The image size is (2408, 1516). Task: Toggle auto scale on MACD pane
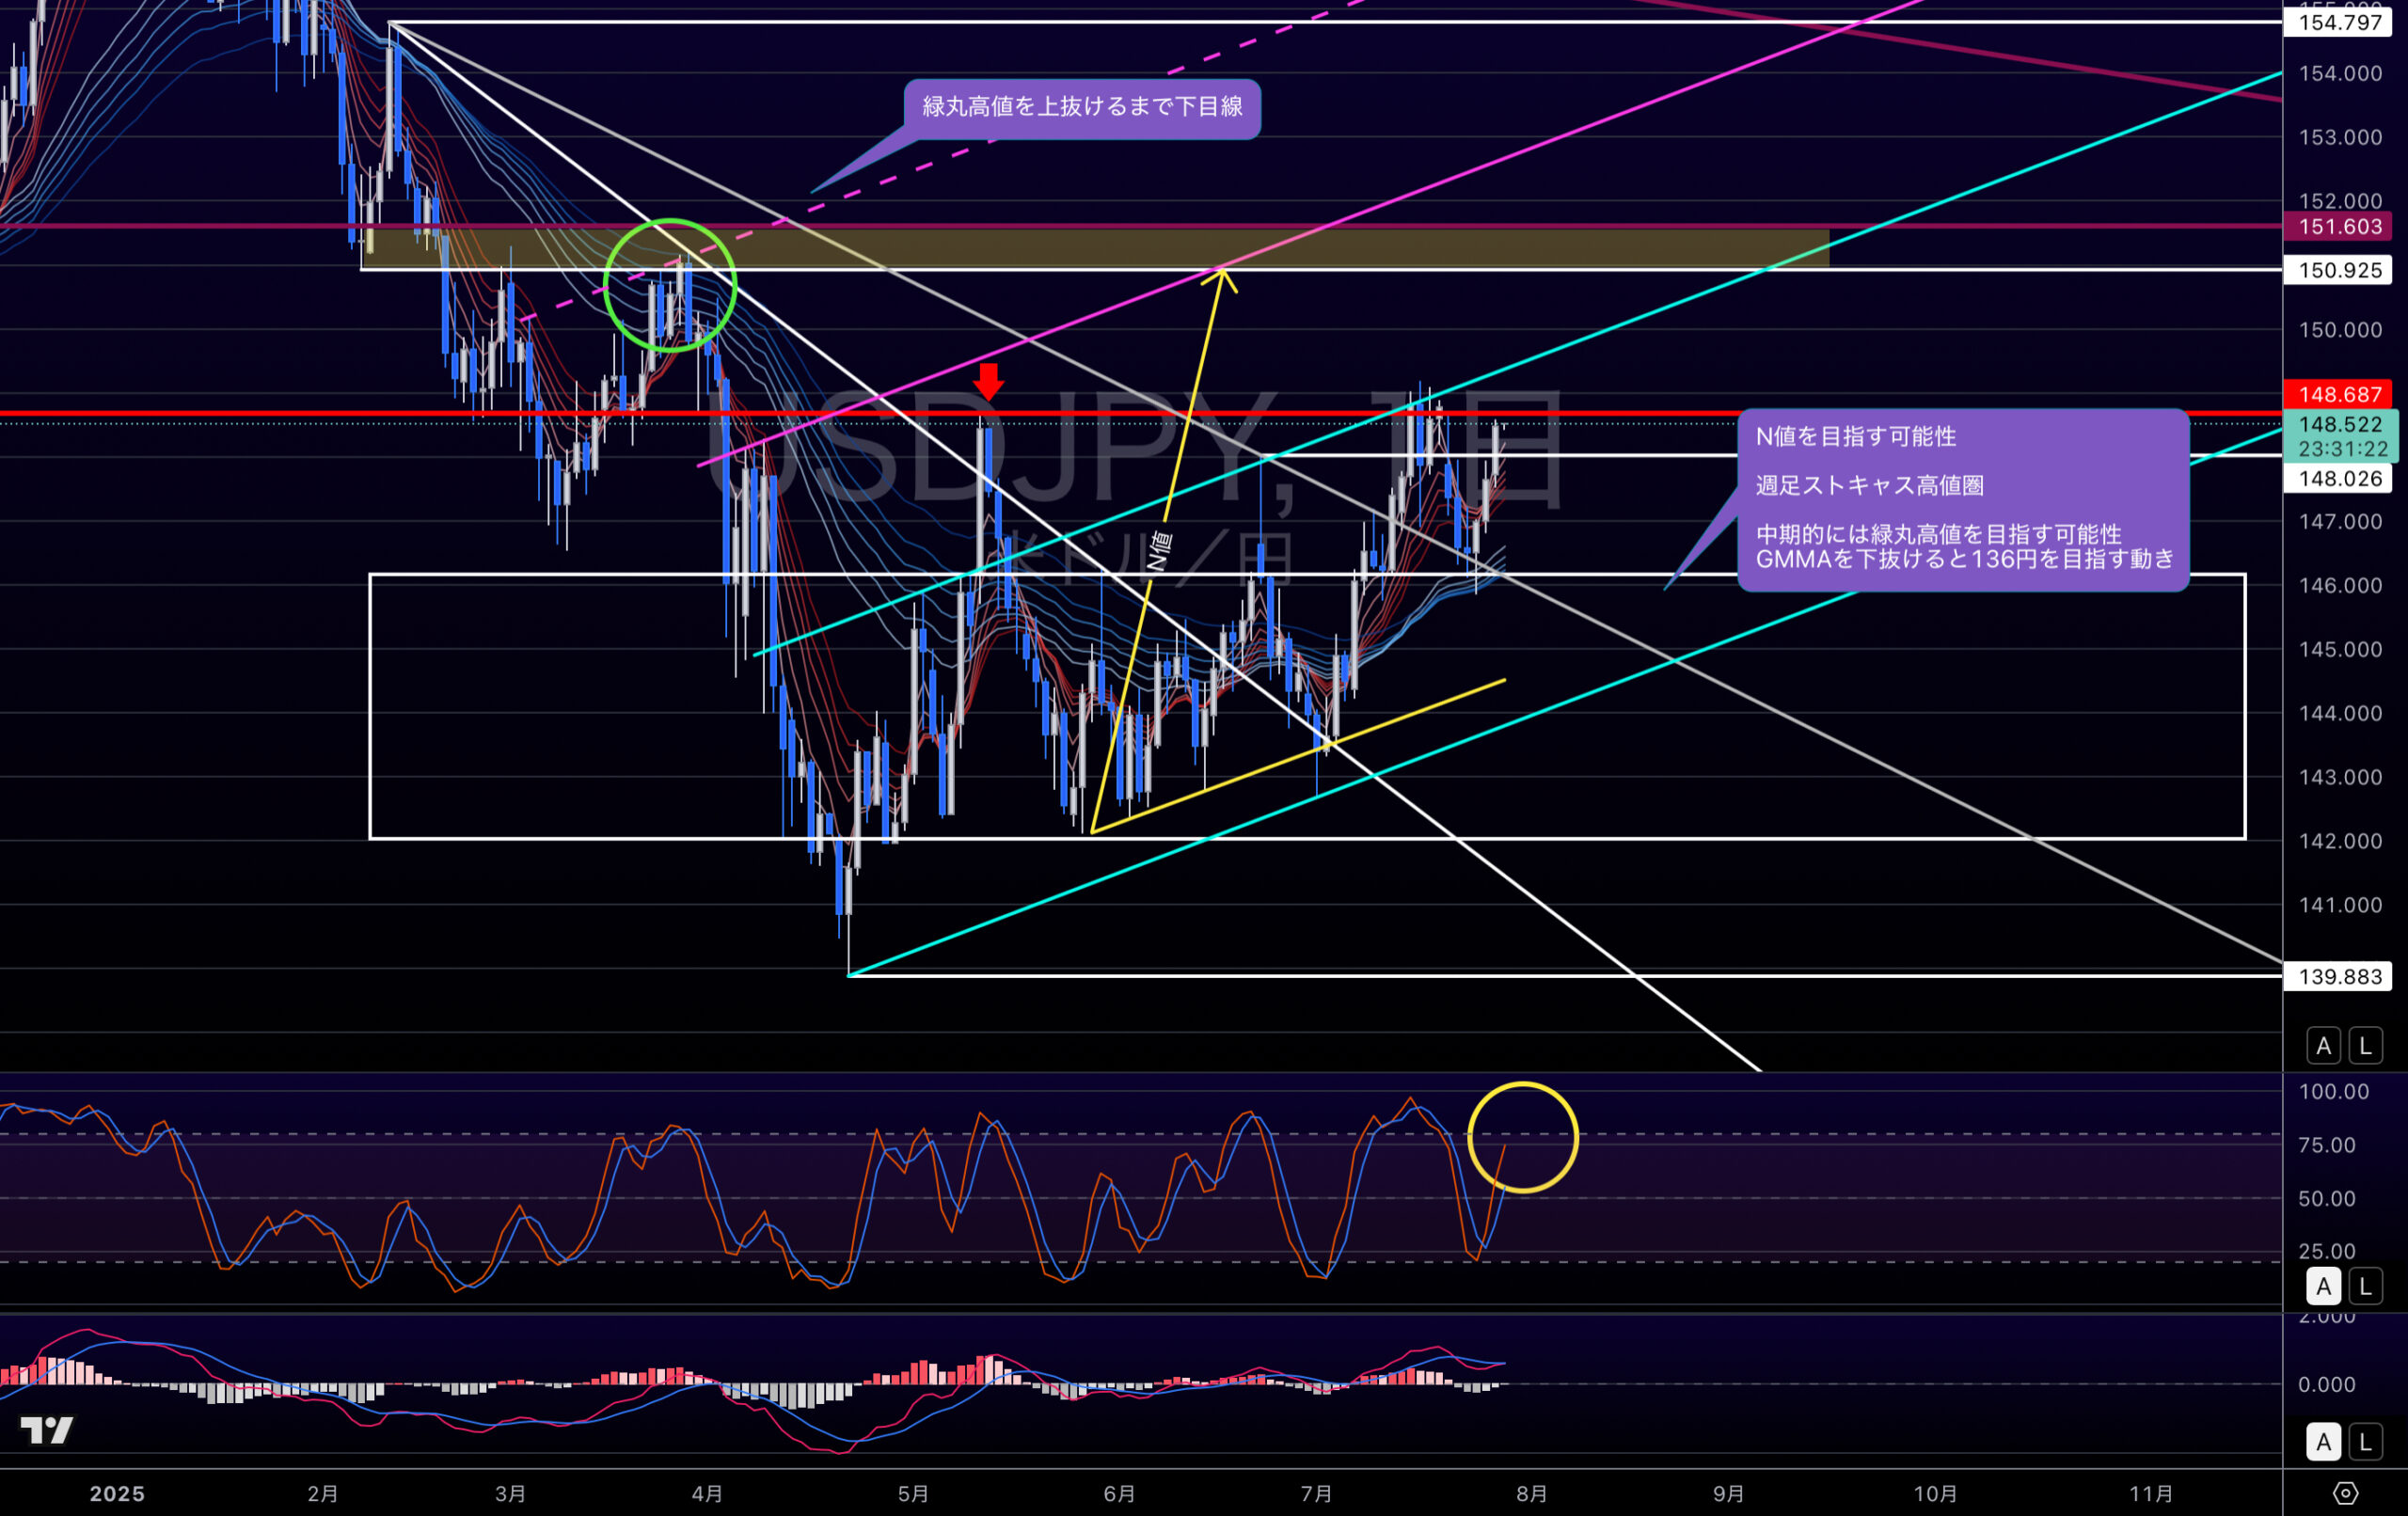(2323, 1442)
